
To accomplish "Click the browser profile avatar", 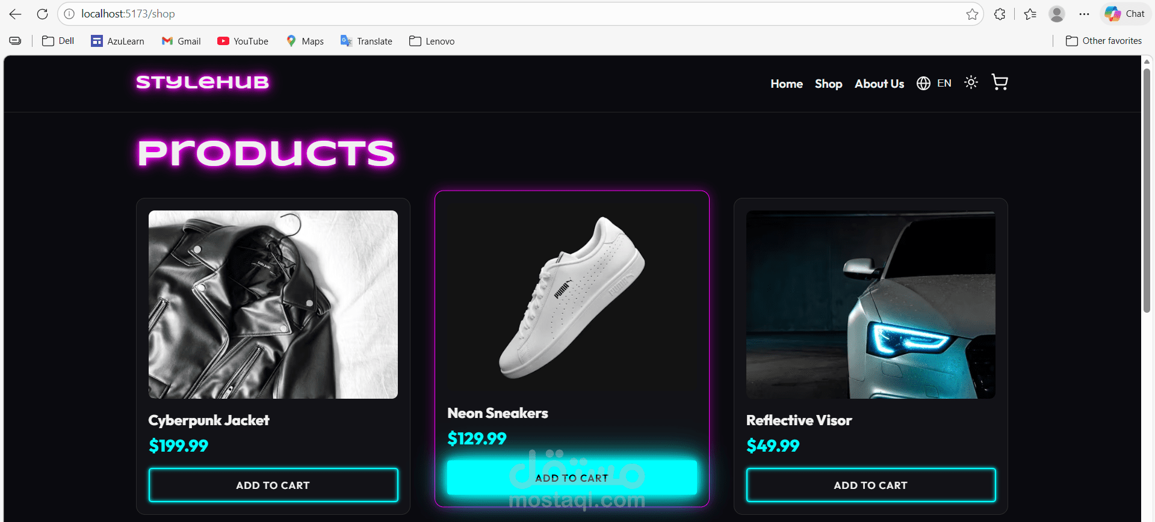I will (1056, 14).
